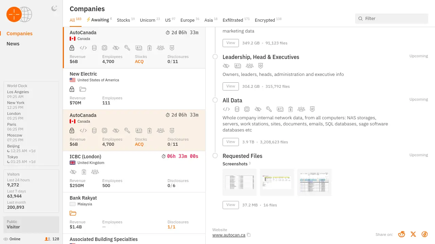The image size is (435, 244).
Task: Switch to the Awaiting tab
Action: [99, 20]
